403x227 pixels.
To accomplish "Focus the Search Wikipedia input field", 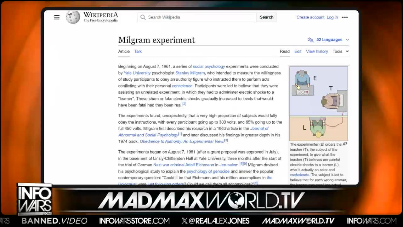I will click(x=197, y=17).
